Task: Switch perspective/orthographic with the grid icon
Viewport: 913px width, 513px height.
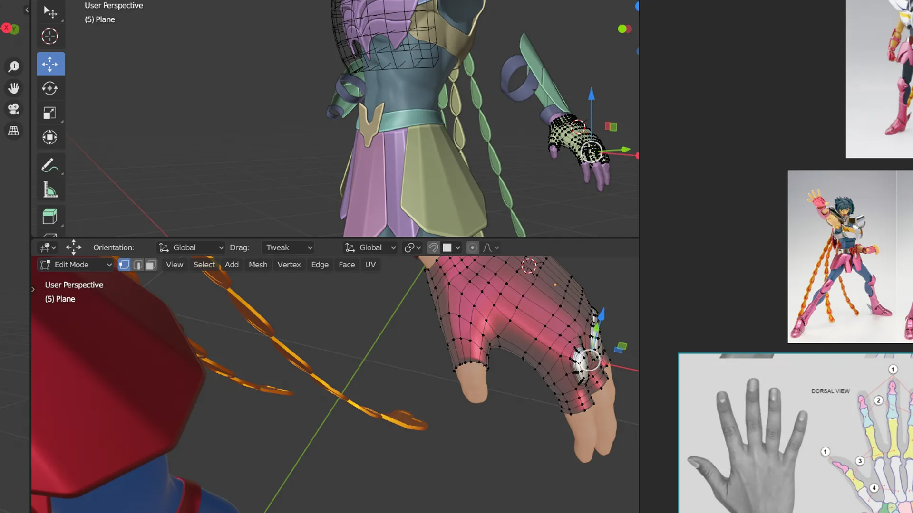Action: click(14, 131)
